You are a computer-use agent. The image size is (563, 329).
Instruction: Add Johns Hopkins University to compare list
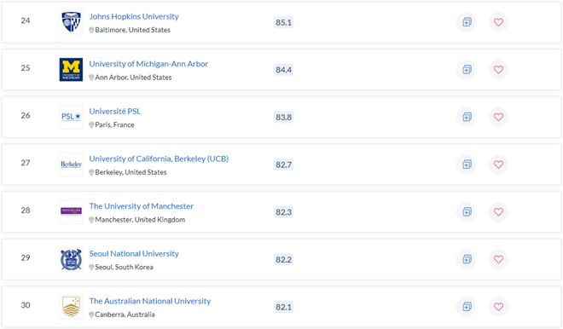coord(467,22)
